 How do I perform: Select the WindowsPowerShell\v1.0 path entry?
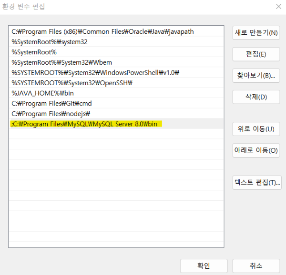pos(116,73)
